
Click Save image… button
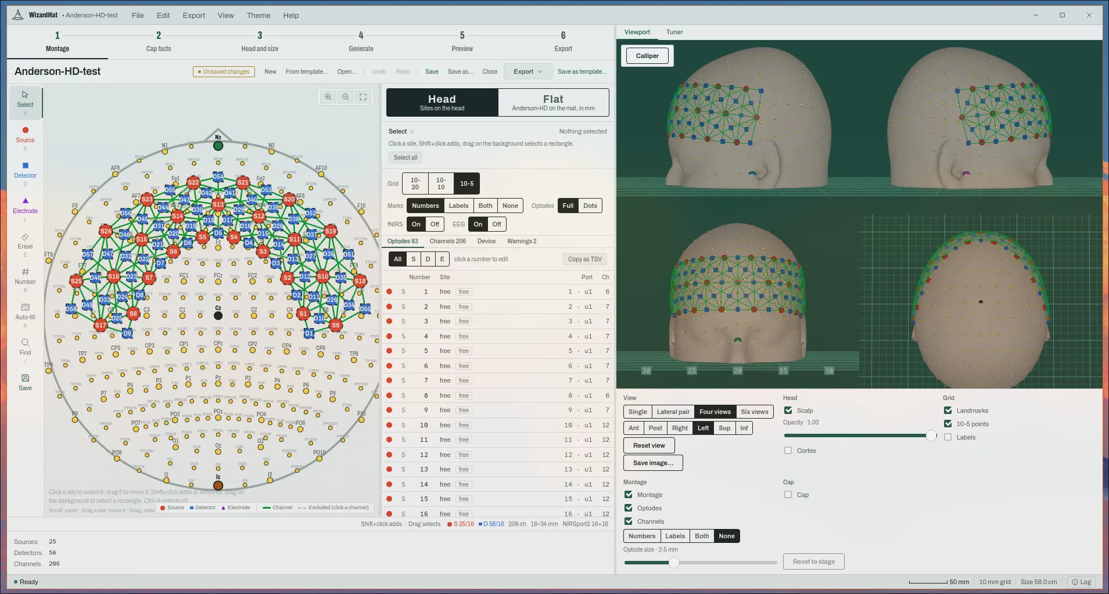653,463
